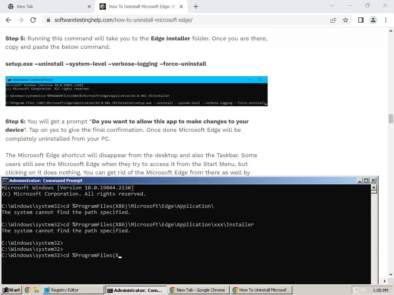Click the Microsoft Windows version line
The height and width of the screenshot is (295, 394).
(x=68, y=187)
